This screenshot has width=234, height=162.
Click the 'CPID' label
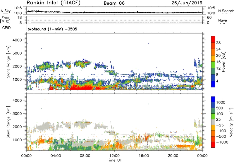point(6,28)
